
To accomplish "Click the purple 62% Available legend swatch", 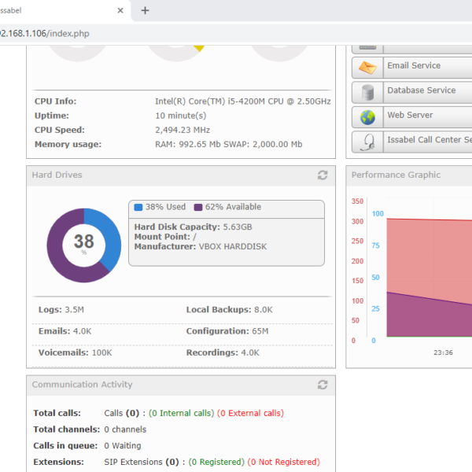I will pyautogui.click(x=198, y=208).
